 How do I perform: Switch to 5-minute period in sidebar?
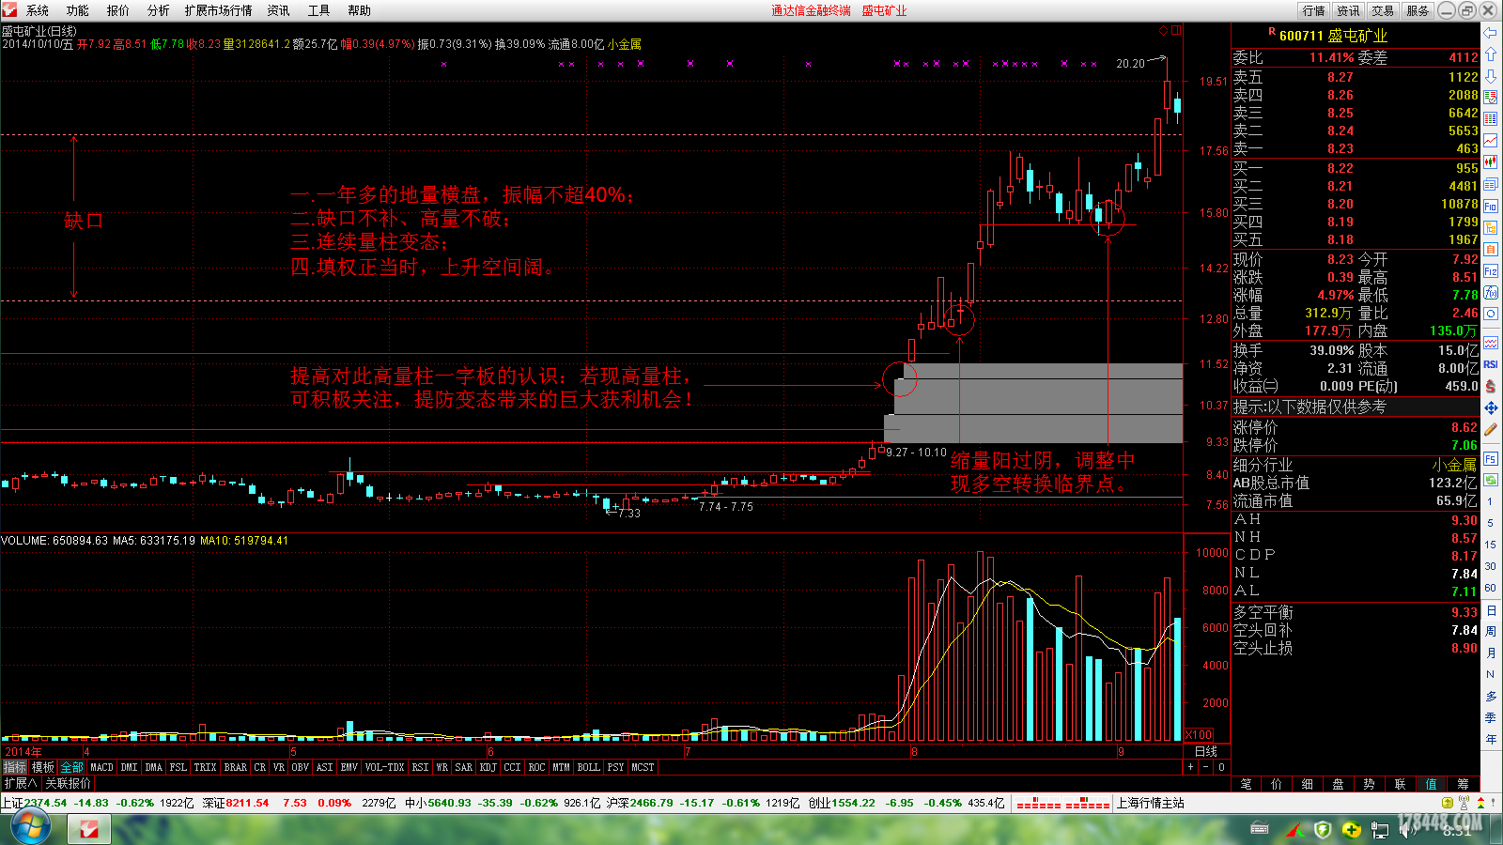(x=1491, y=523)
